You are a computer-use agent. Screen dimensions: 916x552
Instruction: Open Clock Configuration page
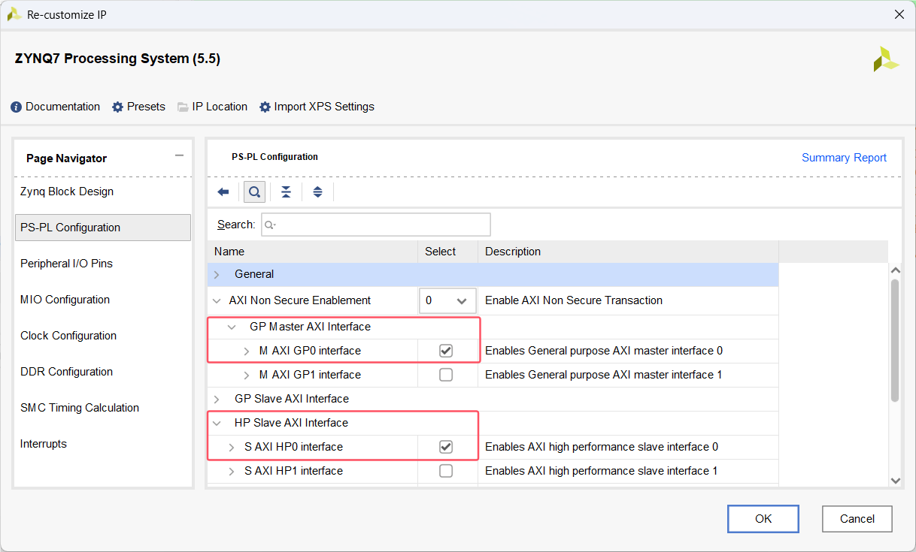tap(103, 336)
